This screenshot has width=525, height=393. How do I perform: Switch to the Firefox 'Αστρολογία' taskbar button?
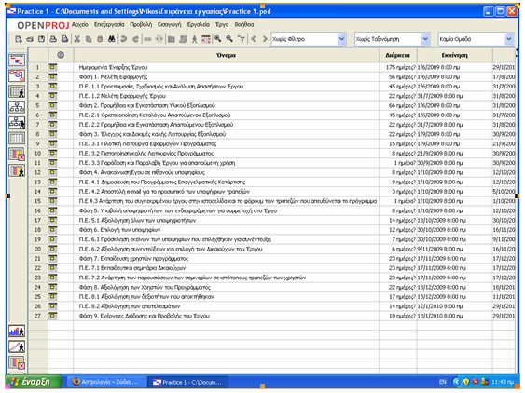tap(107, 382)
